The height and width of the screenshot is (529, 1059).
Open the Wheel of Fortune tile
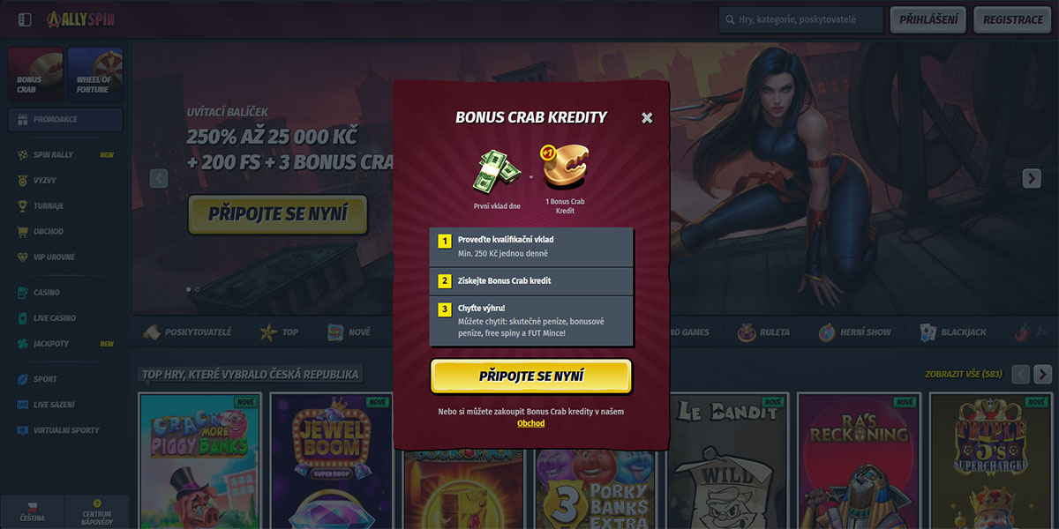coord(95,75)
